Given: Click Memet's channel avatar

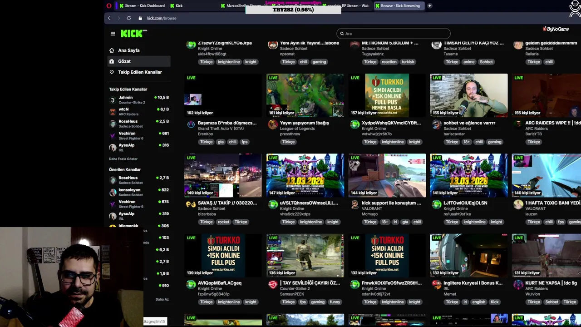Looking at the screenshot, I should click(436, 284).
